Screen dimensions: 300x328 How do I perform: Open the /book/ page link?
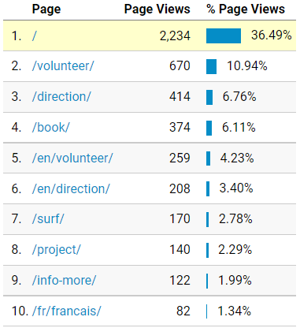(51, 128)
